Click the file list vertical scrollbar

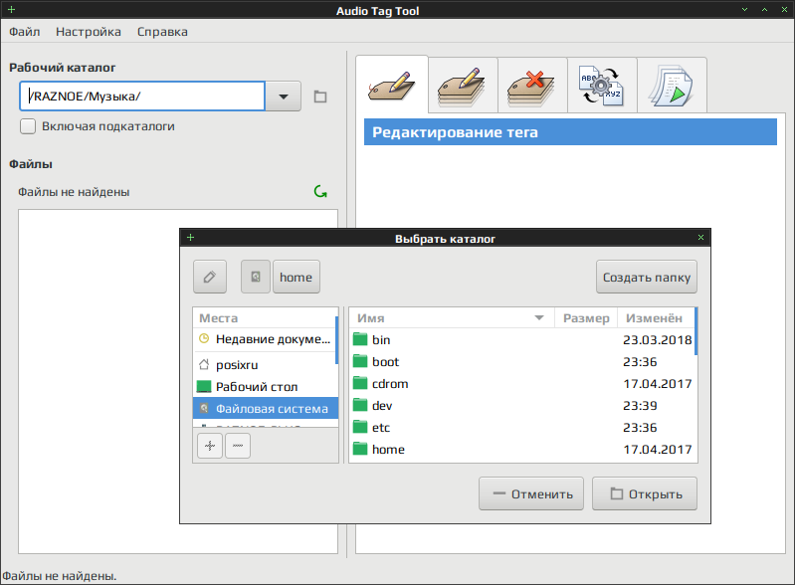coord(696,331)
